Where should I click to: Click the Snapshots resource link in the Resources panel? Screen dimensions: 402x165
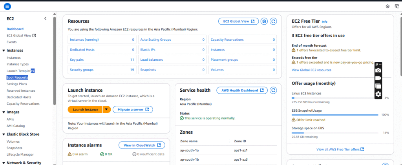coord(148,70)
